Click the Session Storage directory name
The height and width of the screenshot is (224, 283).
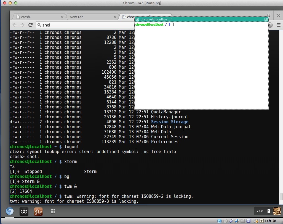(170, 122)
